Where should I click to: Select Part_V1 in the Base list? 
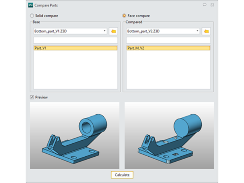coord(75,48)
